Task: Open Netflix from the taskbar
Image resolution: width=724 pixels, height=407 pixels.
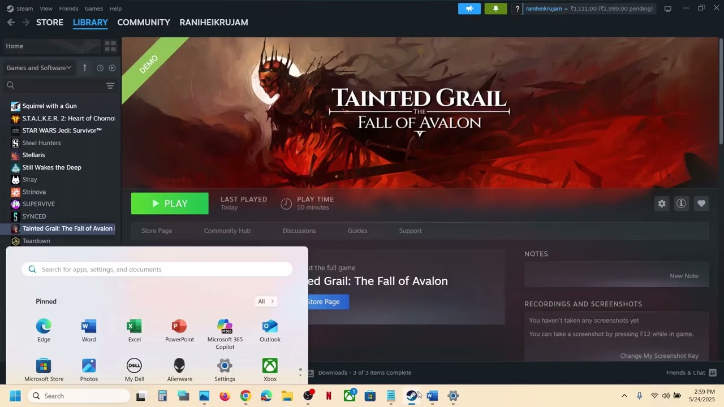Action: (x=329, y=396)
